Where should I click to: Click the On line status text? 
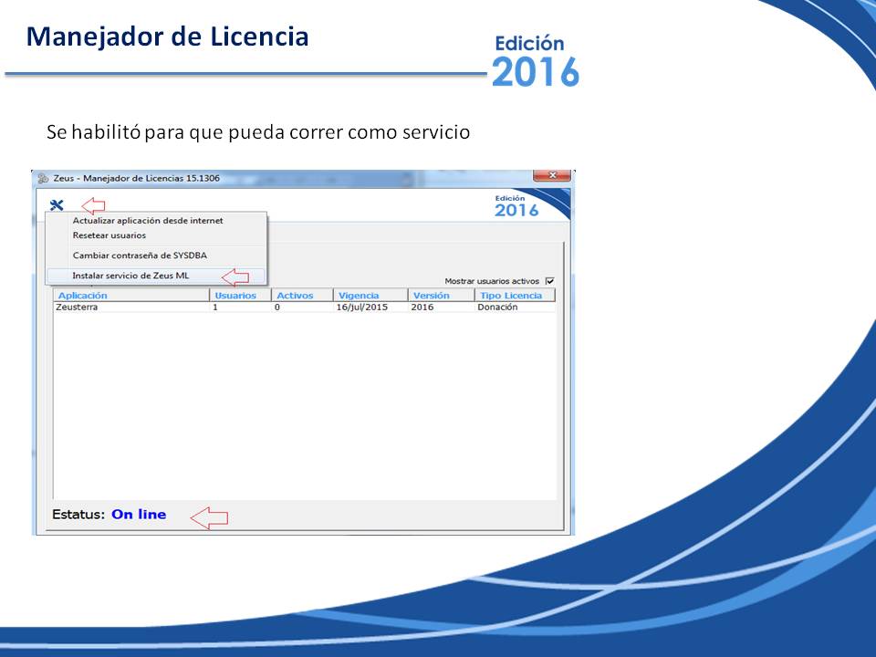tap(139, 515)
